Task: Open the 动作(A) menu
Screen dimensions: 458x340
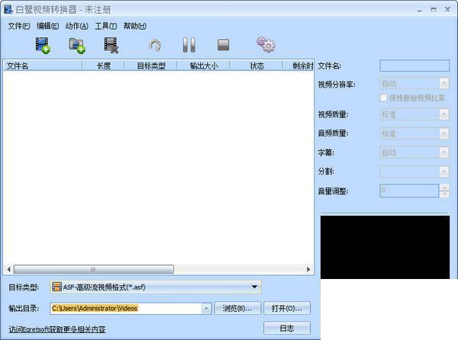Action: point(76,26)
